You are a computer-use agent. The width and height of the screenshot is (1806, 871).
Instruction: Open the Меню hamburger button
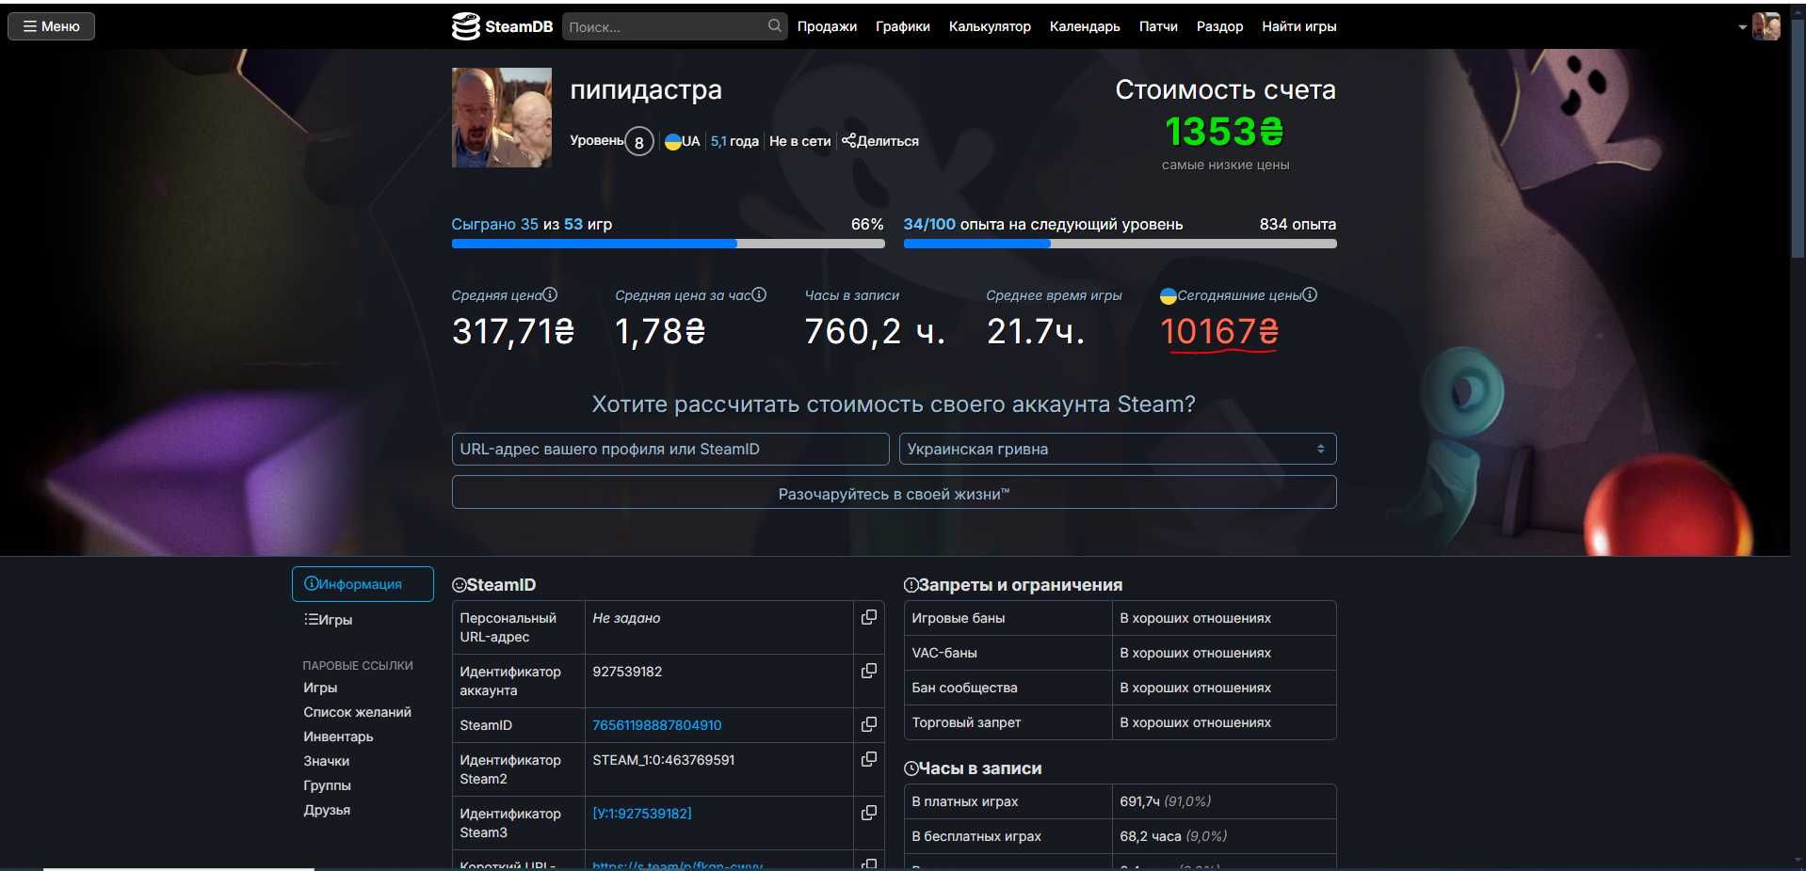[52, 26]
